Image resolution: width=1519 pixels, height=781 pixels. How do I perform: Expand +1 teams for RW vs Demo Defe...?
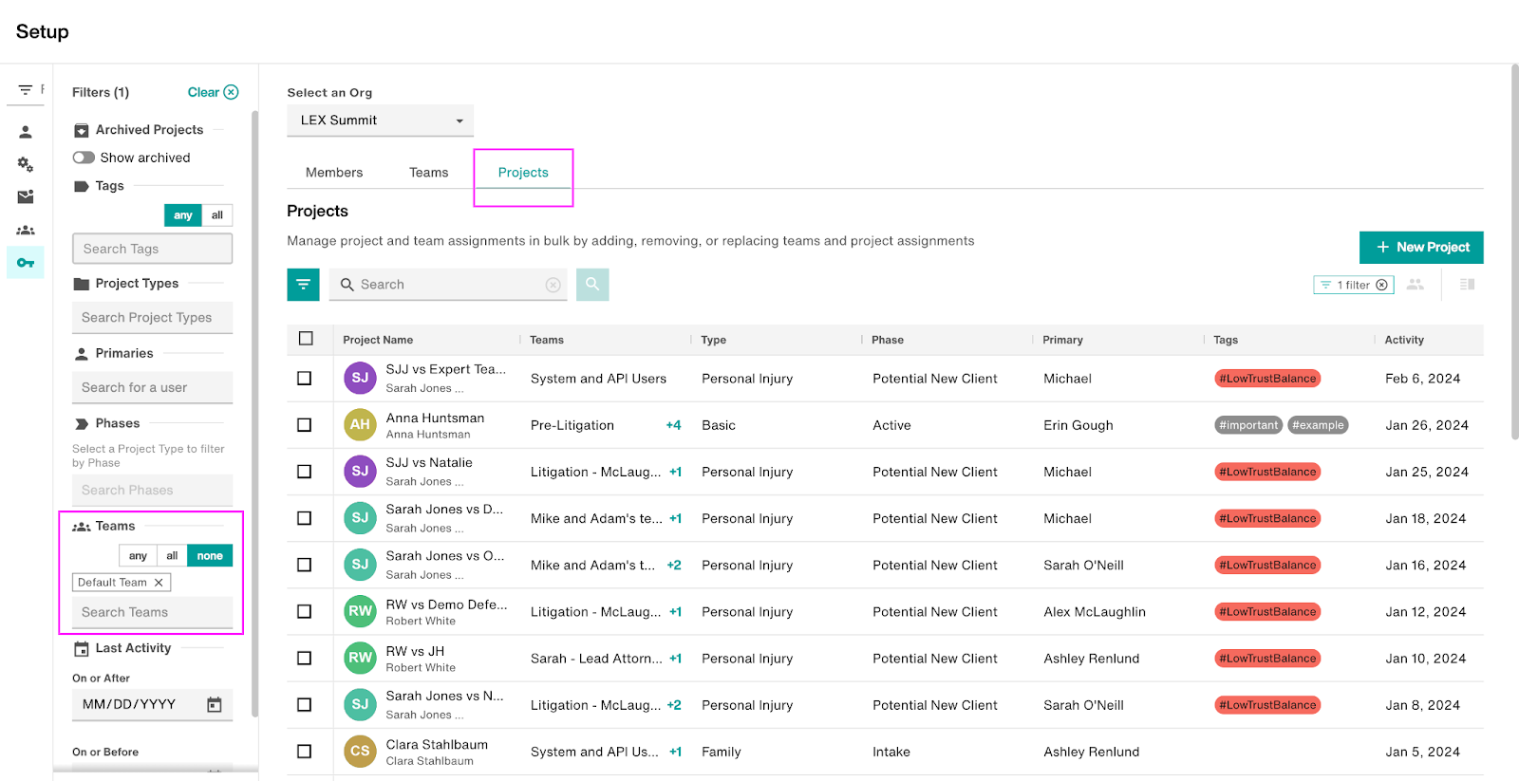click(675, 612)
